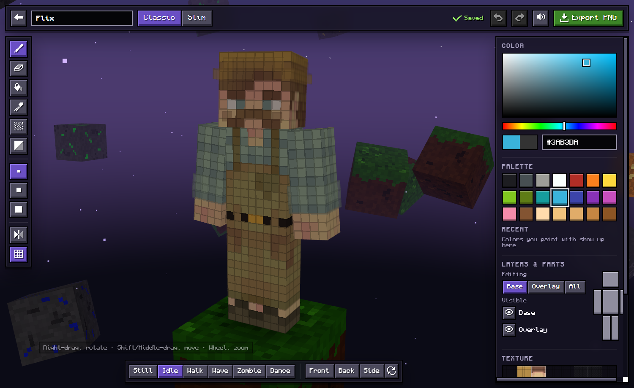634x388 pixels.
Task: Reset the camera view rotation icon
Action: (x=391, y=371)
